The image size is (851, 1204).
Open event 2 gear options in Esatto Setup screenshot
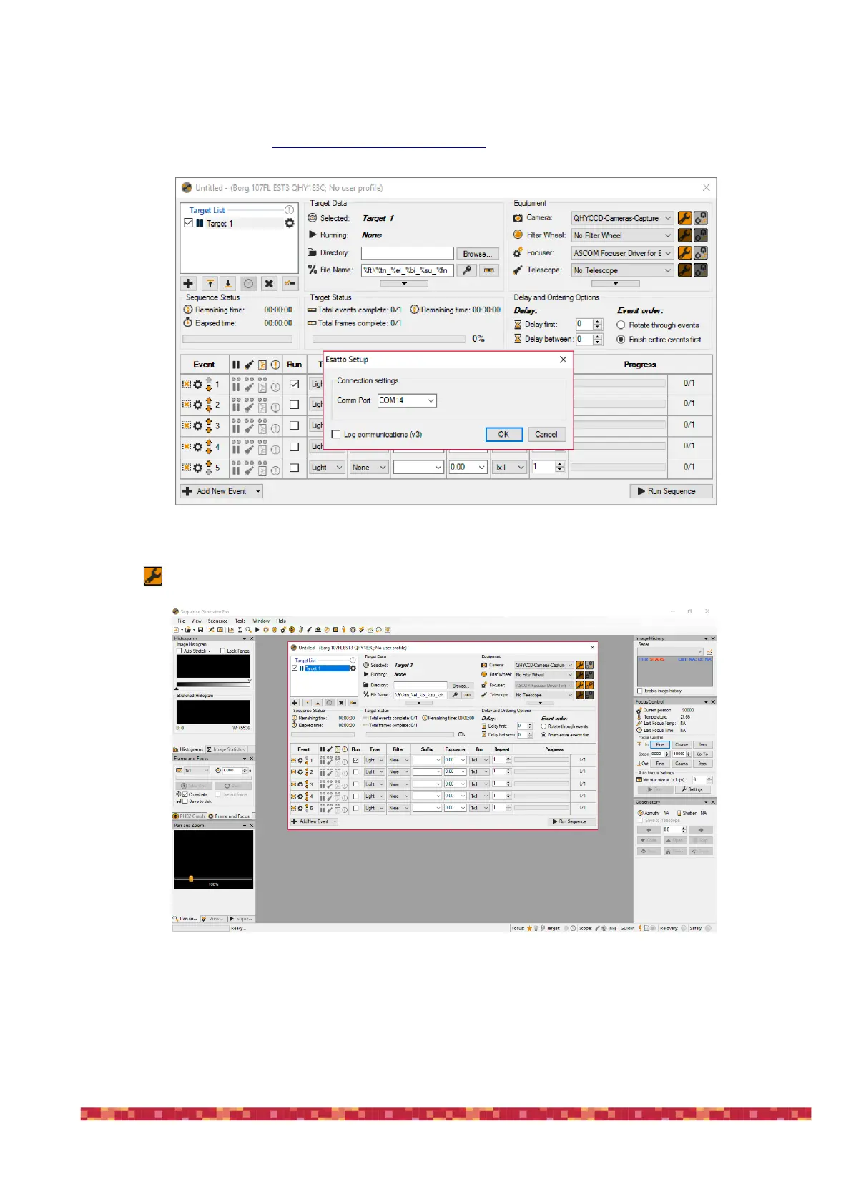(197, 405)
